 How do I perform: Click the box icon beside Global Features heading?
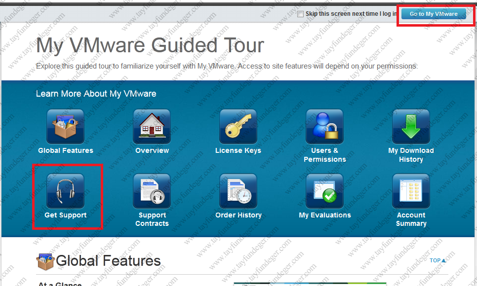[x=45, y=261]
